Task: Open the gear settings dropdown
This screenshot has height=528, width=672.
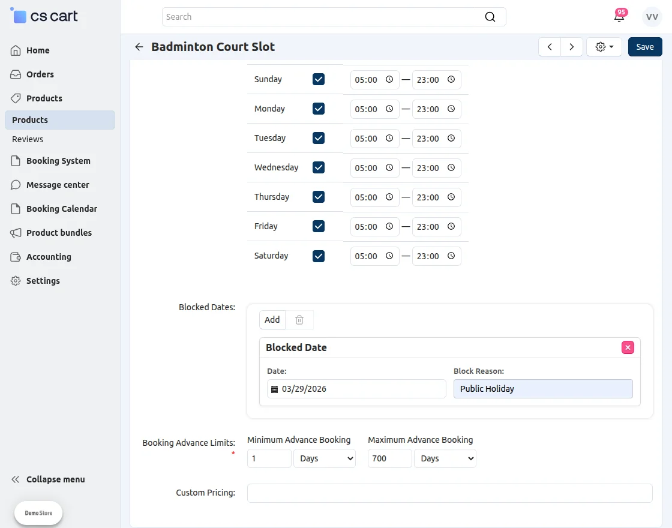Action: coord(604,47)
